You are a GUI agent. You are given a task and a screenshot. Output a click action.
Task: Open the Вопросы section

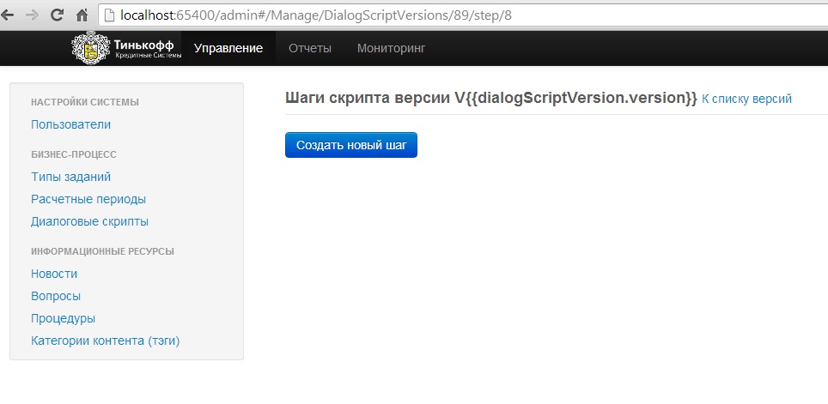pos(56,297)
